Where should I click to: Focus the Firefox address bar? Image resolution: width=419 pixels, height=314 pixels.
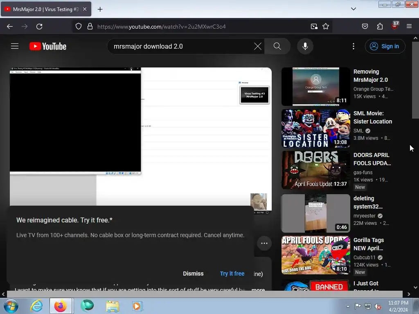tap(202, 27)
